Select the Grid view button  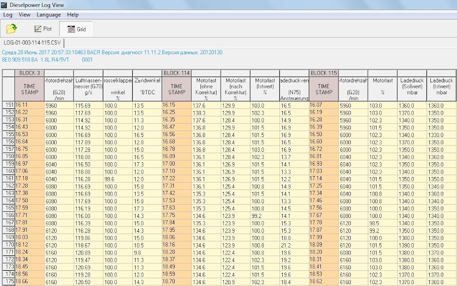(x=77, y=29)
